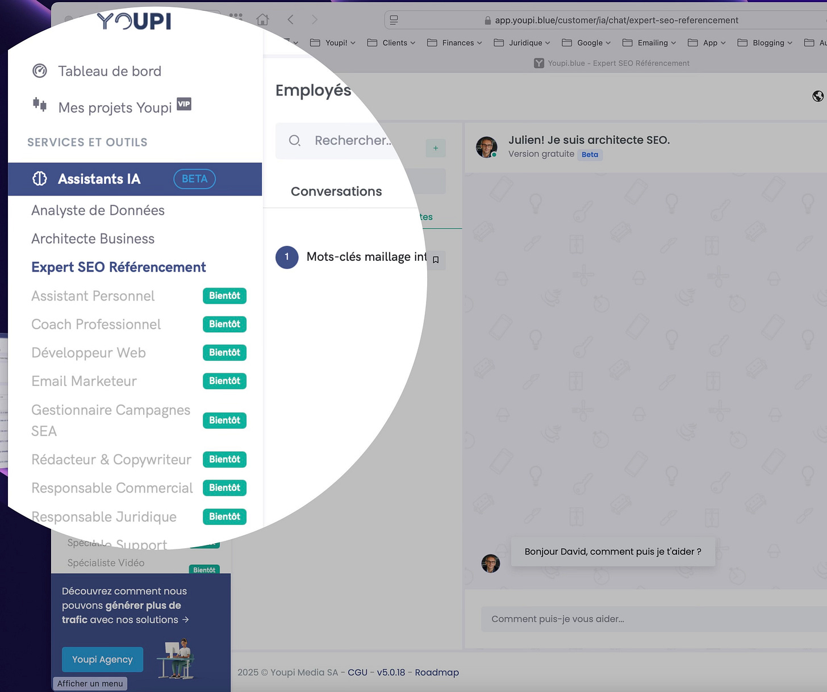Select Expert SEO Référencement assistant
The height and width of the screenshot is (692, 827).
point(118,267)
